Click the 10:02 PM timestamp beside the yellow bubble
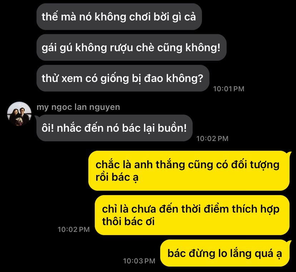The image size is (296, 272). [74, 229]
